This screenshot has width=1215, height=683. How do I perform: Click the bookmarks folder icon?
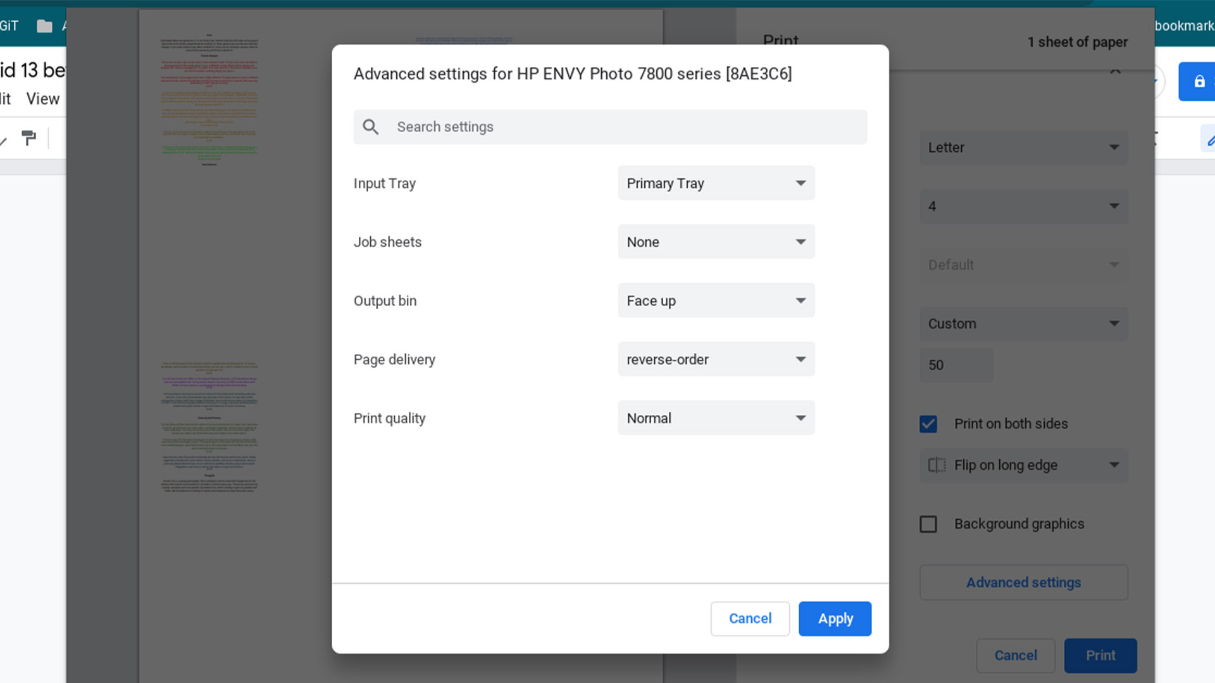pos(44,26)
